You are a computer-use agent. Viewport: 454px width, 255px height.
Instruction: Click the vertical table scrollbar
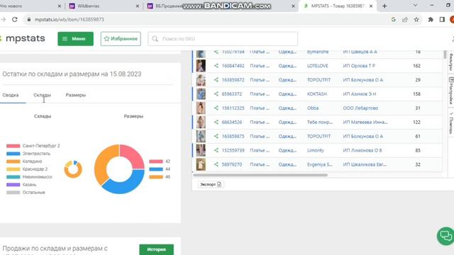(x=445, y=55)
